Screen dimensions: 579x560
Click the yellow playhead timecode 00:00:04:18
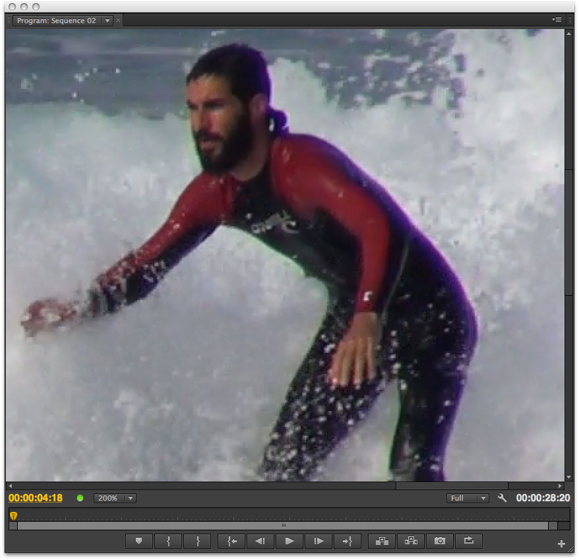point(36,498)
